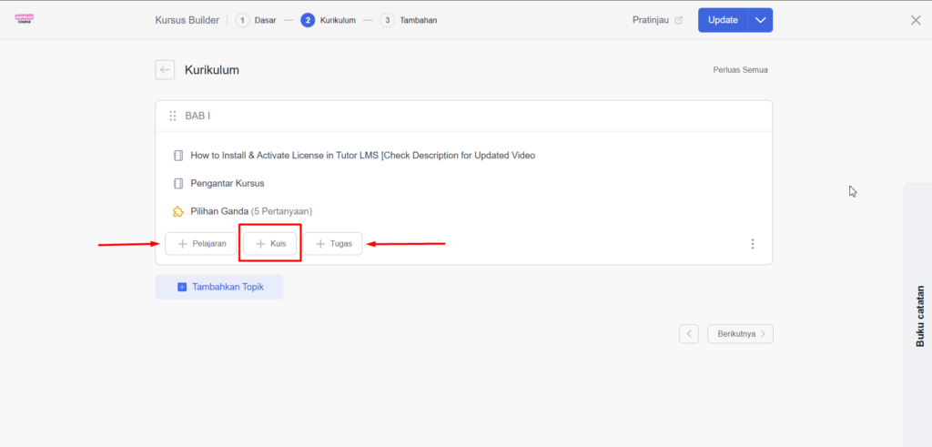Click Tambahkan Topik button
Image resolution: width=932 pixels, height=447 pixels.
click(219, 287)
